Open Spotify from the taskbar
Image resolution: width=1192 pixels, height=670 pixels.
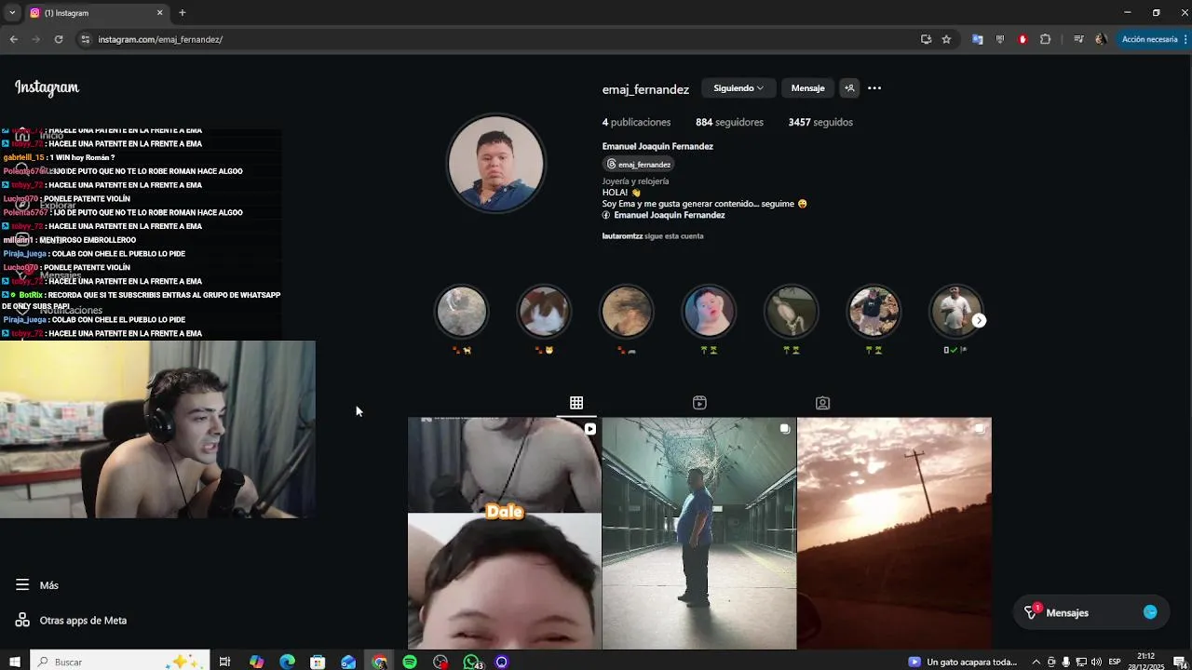click(x=410, y=662)
